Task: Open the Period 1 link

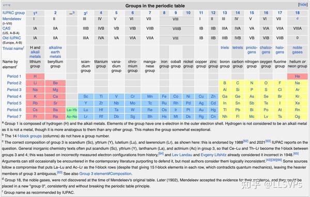Action: coord(14,76)
